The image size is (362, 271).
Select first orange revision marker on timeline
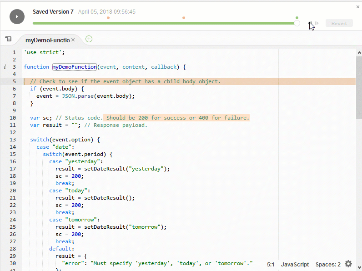click(x=108, y=18)
